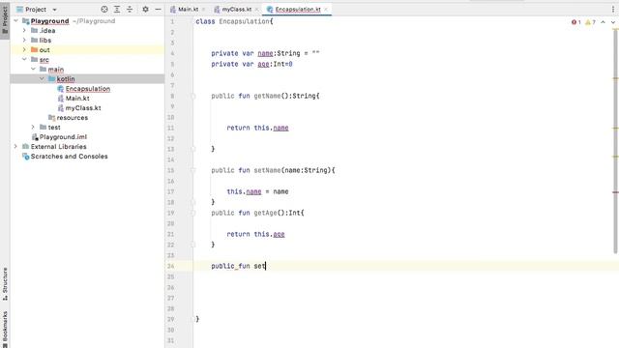Open the Bookmarks tool window
Screen dimensions: 619x348
point(5,329)
